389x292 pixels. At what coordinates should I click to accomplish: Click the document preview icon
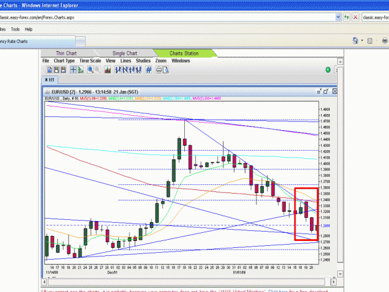click(166, 70)
